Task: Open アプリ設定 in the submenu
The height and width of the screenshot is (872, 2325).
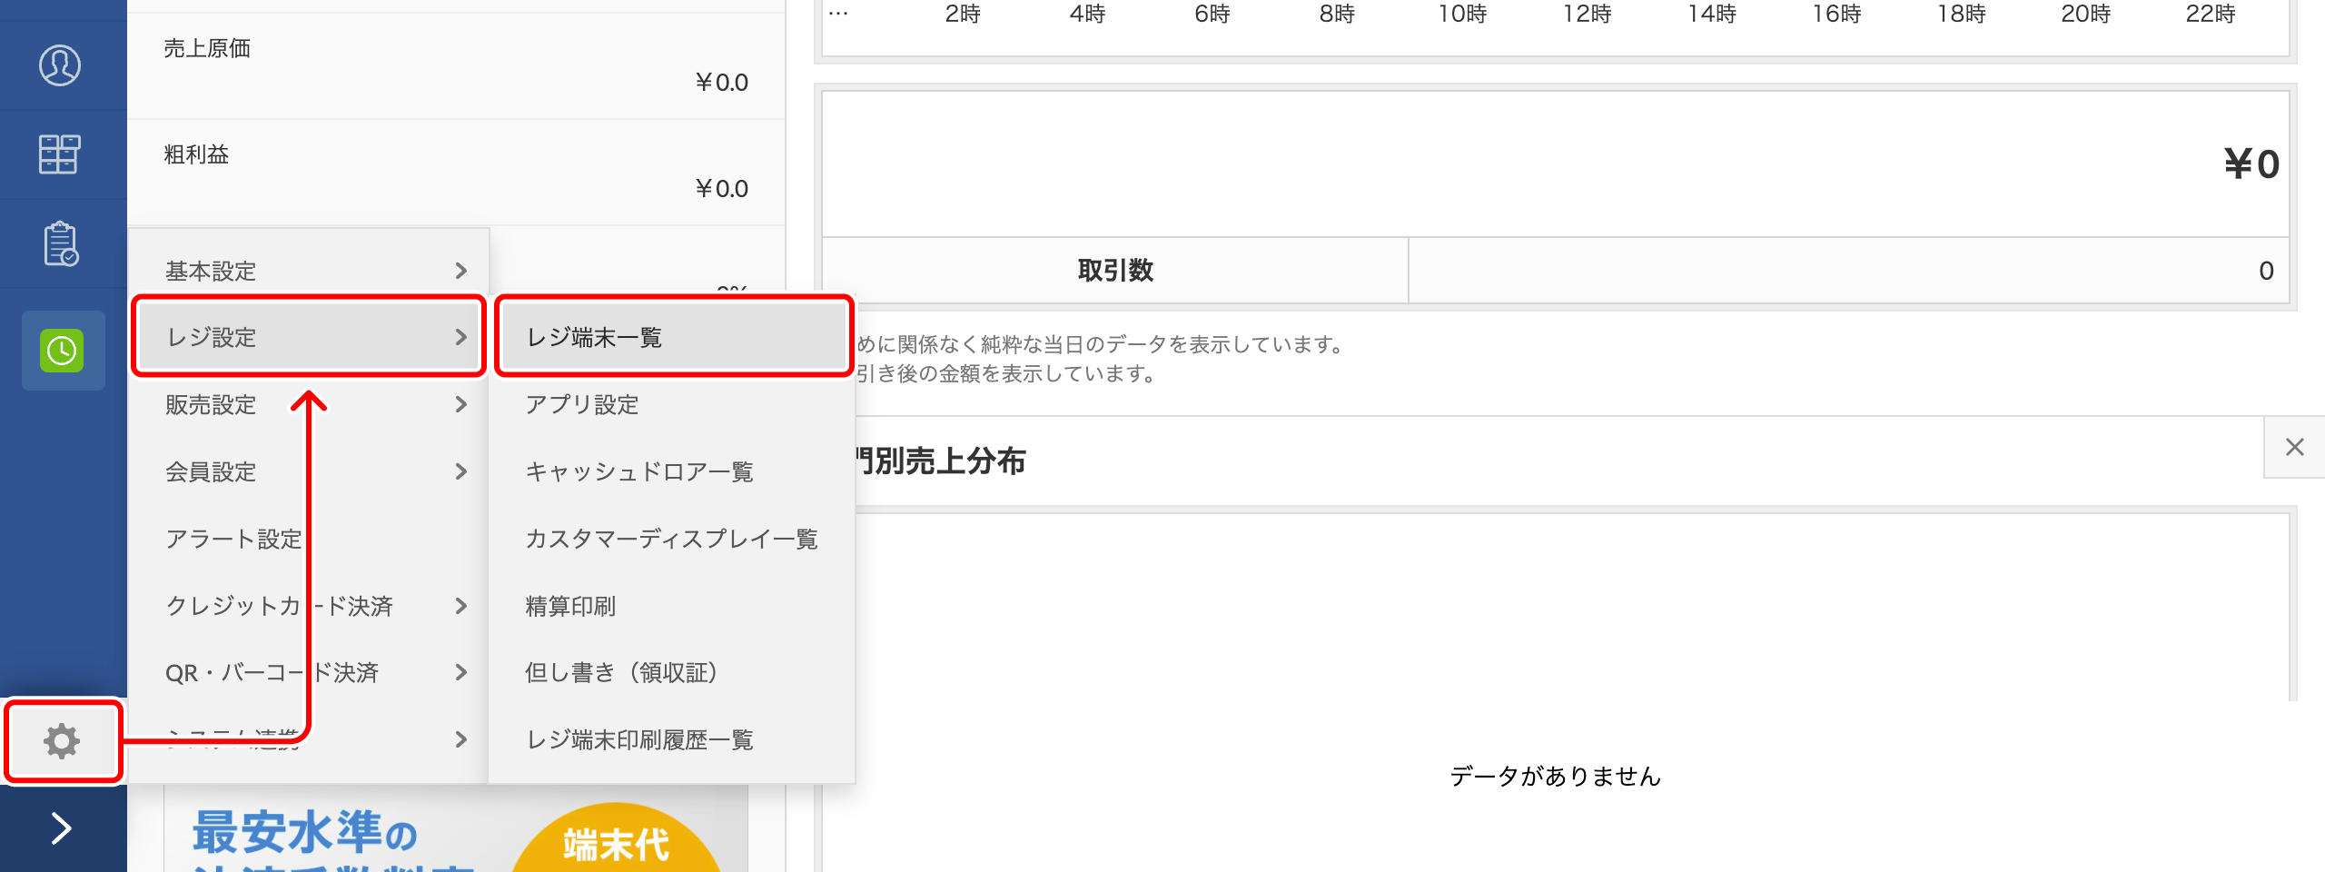Action: (582, 404)
